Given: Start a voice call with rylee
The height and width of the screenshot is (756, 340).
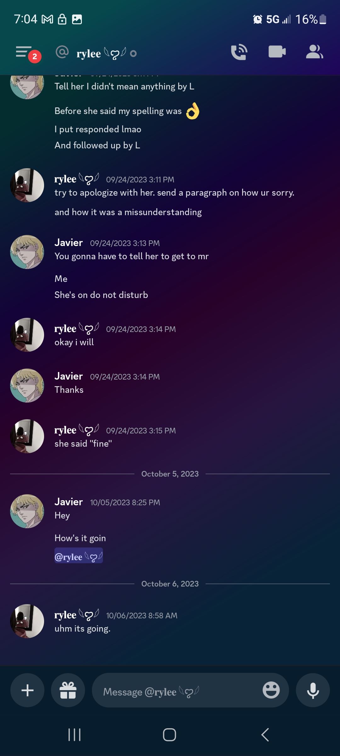Looking at the screenshot, I should click(239, 52).
